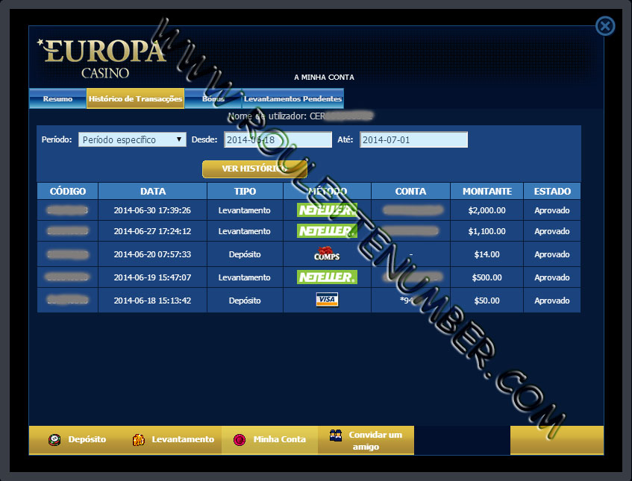Select date 2014-06-19 15:47:07
Screen dimensions: 632x481
[x=152, y=277]
